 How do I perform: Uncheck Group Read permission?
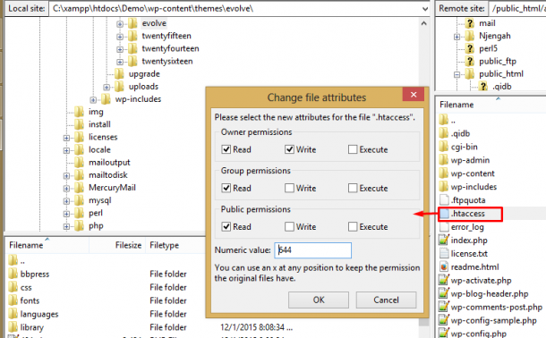(x=226, y=188)
